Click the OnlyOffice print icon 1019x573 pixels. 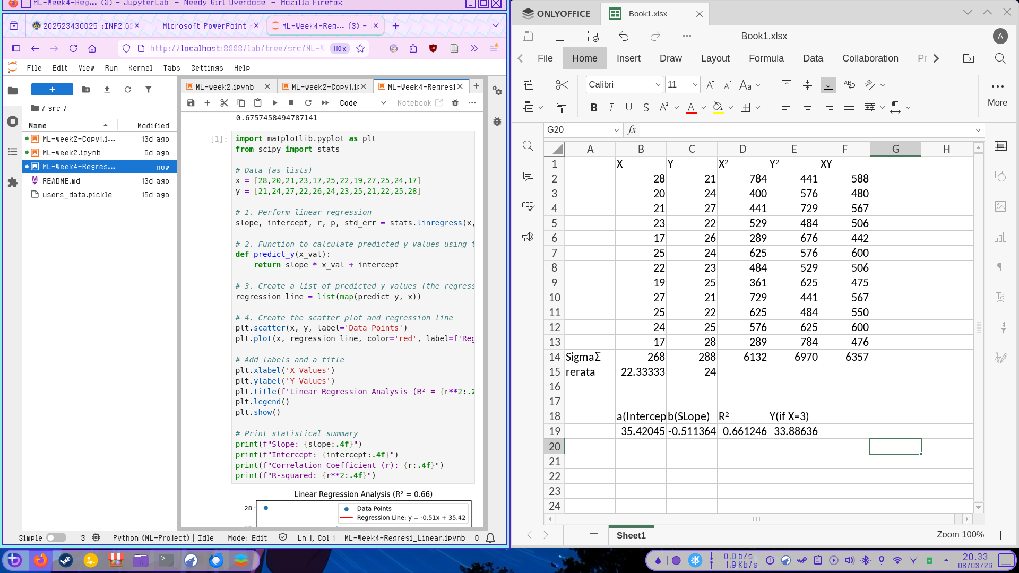click(560, 36)
